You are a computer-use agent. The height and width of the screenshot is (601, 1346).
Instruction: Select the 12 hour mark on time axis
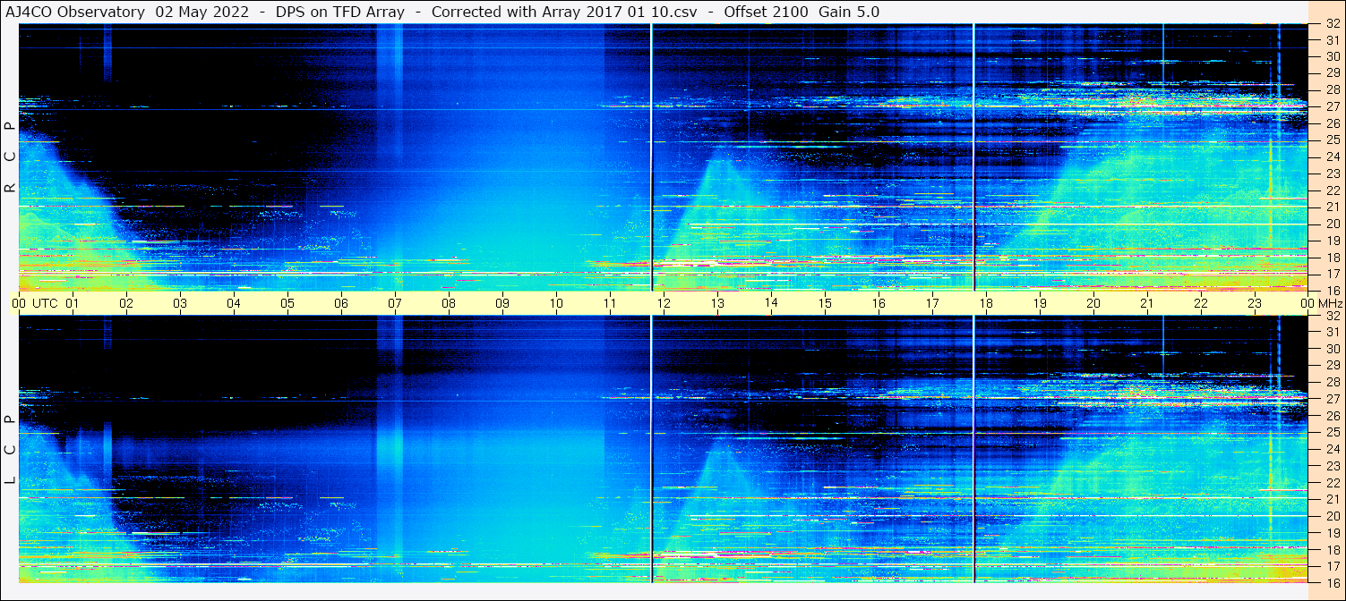[x=664, y=303]
